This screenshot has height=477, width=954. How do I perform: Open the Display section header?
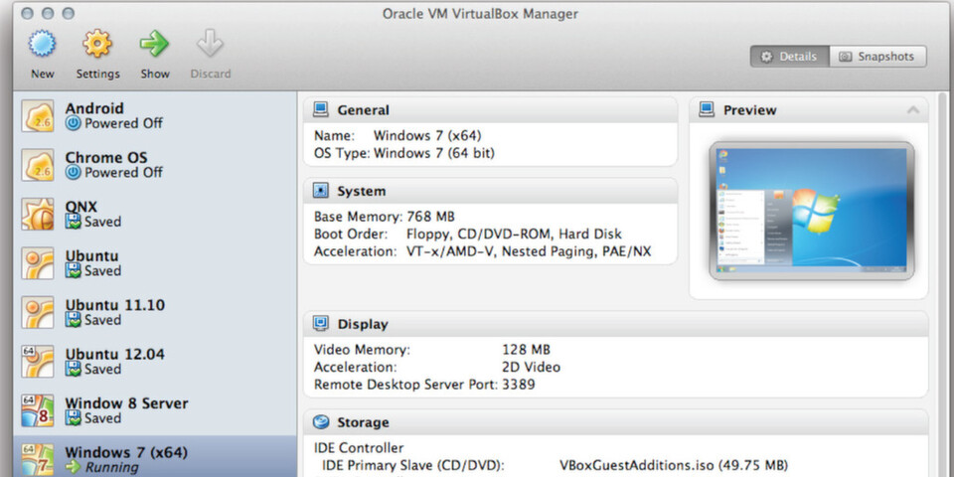pos(616,324)
